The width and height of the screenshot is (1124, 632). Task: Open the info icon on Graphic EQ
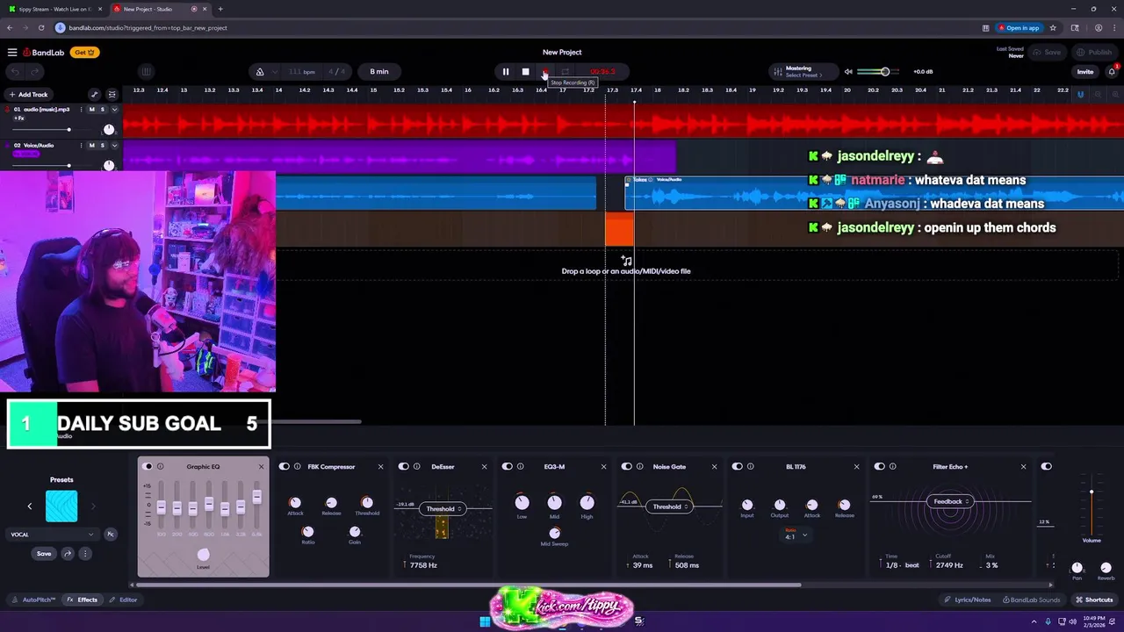pos(161,466)
